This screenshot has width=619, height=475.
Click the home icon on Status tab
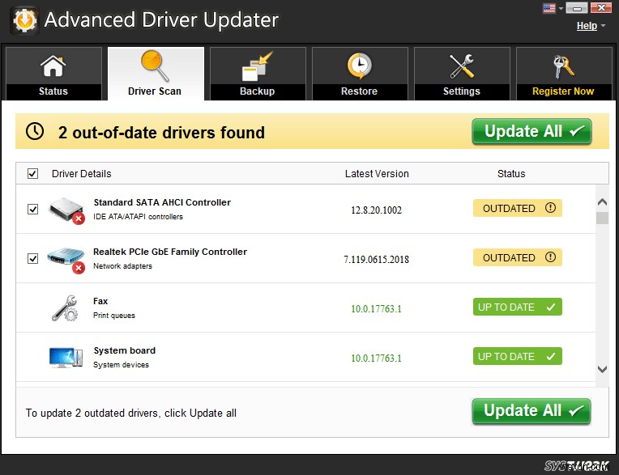pos(53,66)
